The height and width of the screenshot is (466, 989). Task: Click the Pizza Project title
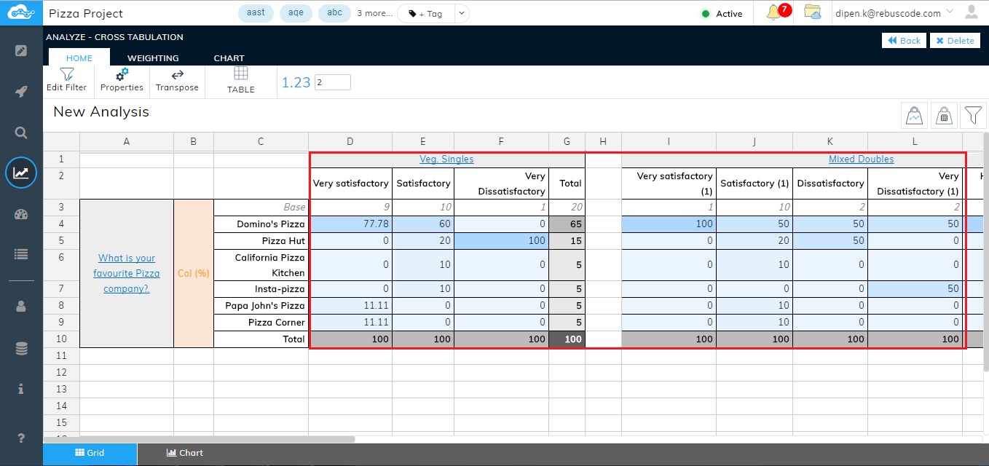pos(86,13)
